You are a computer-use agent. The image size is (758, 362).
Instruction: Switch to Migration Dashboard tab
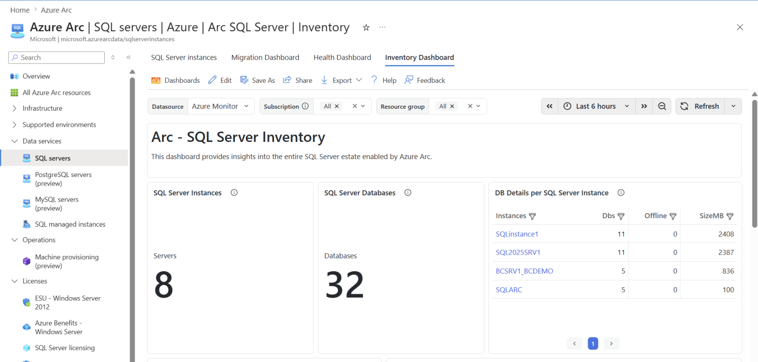click(x=265, y=58)
